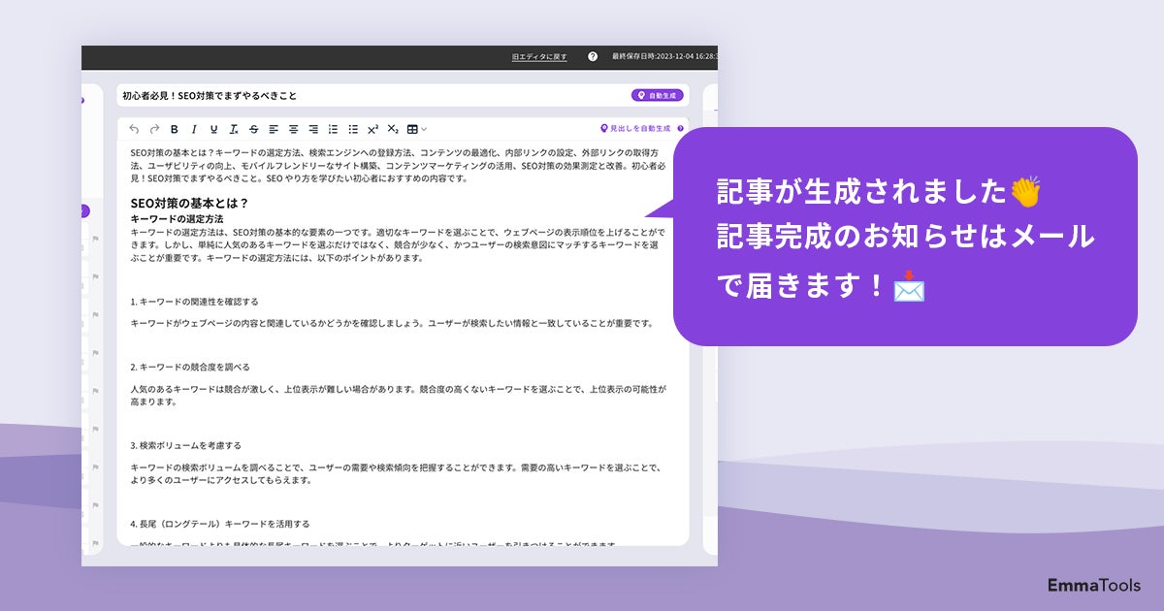Click line 3. 検索ボリュームを考慮する
The image size is (1164, 611).
(185, 445)
